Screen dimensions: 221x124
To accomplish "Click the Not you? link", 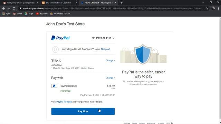I will pyautogui.click(x=106, y=49).
